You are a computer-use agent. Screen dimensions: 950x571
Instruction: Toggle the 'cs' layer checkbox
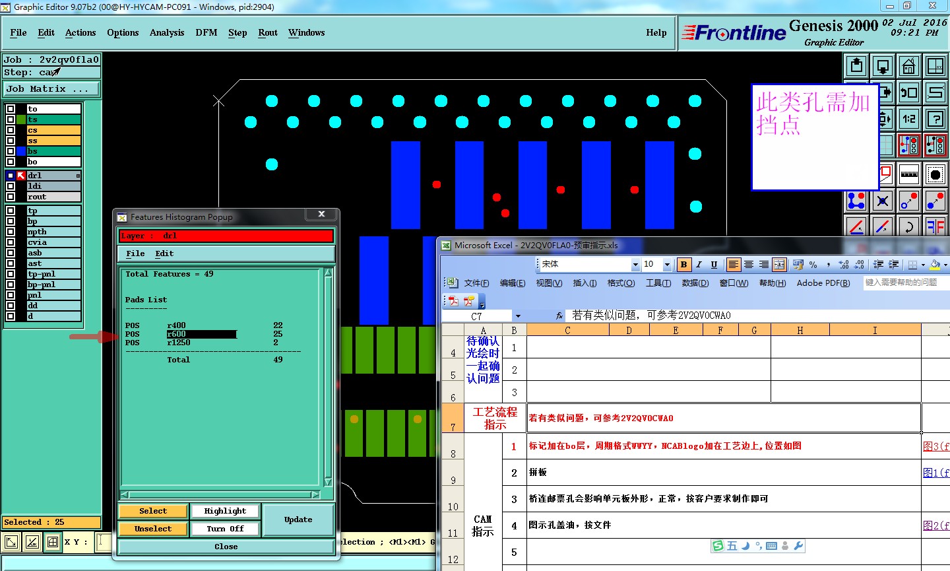tap(11, 130)
